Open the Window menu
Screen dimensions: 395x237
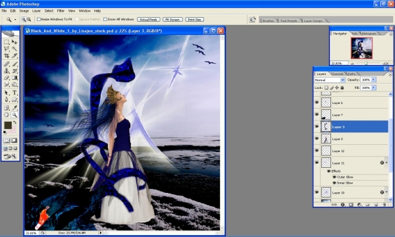tap(85, 11)
